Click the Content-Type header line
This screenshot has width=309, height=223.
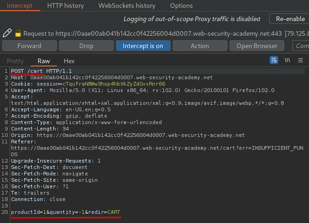86,122
